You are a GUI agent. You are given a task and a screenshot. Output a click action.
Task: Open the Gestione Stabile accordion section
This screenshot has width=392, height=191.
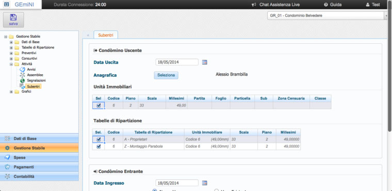pyautogui.click(x=39, y=148)
